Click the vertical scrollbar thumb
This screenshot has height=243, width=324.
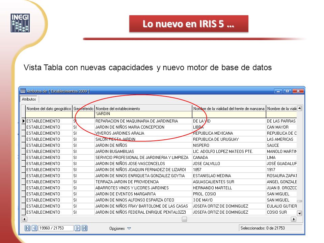pos(299,201)
